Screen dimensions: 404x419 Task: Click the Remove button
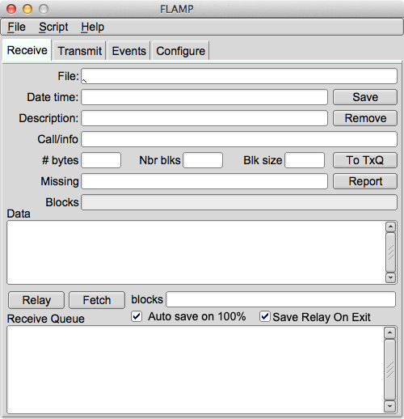tap(365, 118)
